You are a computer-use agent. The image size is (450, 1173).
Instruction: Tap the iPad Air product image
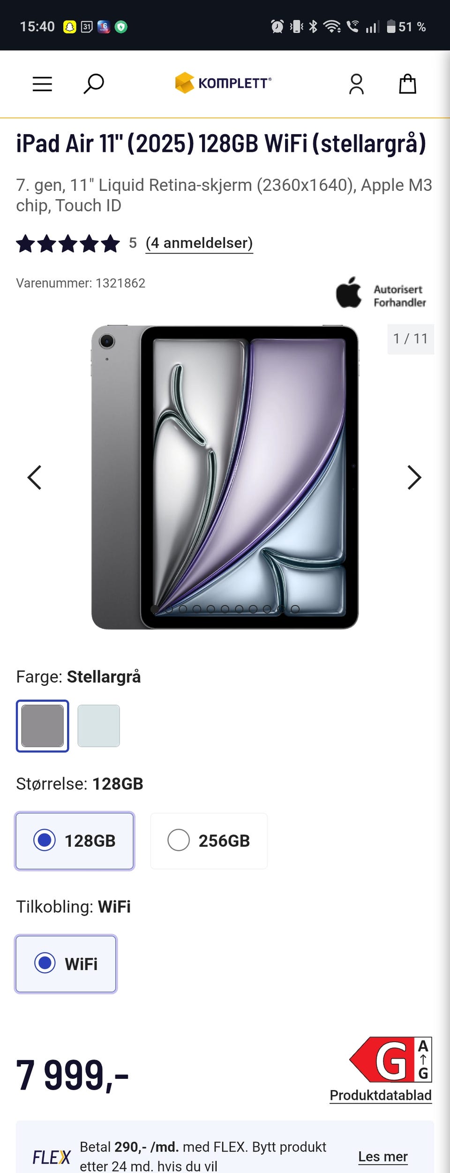225,477
